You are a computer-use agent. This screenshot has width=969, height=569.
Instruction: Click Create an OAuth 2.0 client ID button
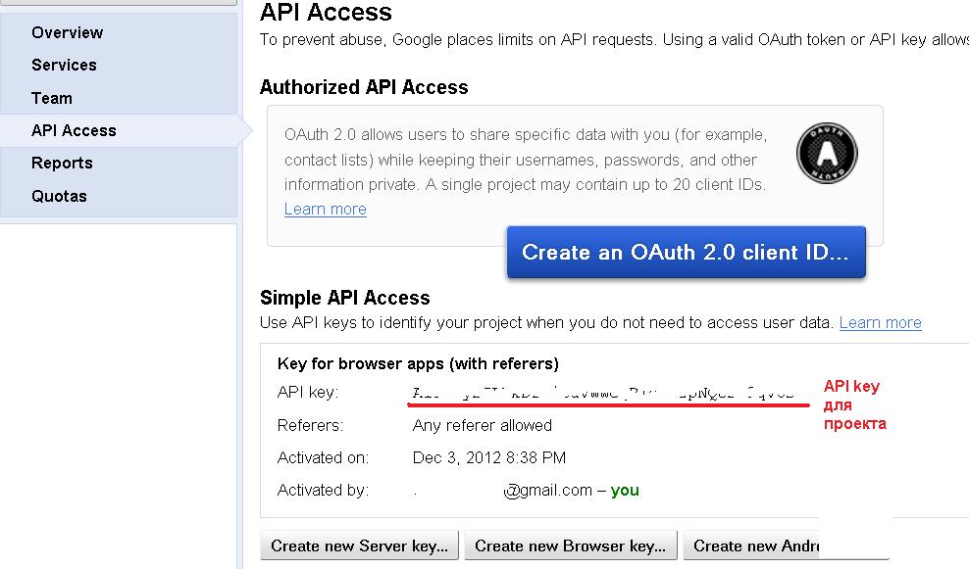pos(686,252)
